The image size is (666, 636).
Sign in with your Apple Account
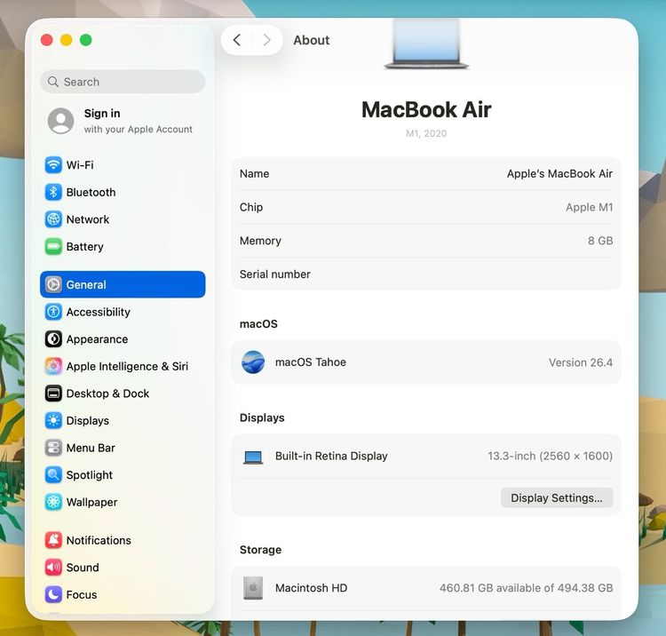pos(123,121)
